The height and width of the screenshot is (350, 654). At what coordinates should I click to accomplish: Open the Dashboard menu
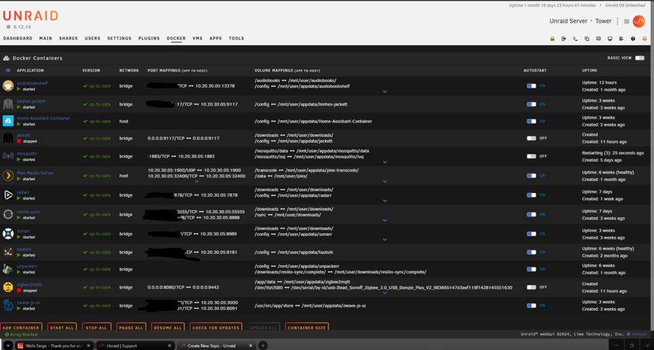[x=18, y=39]
